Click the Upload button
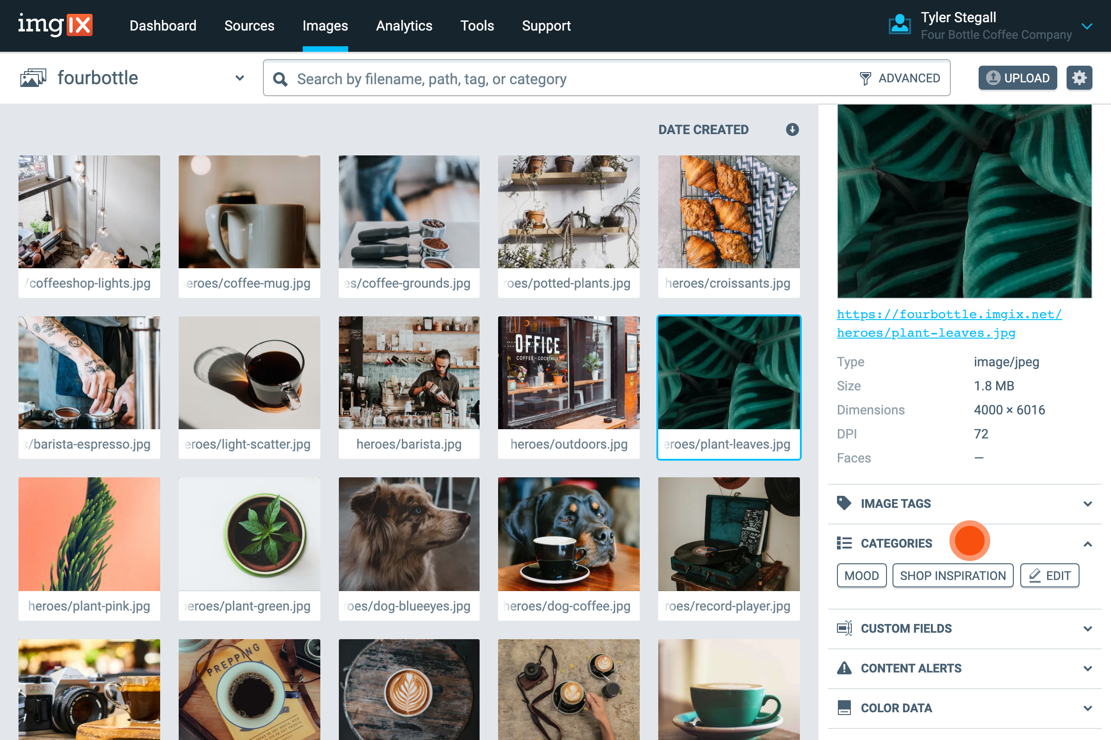Image resolution: width=1111 pixels, height=740 pixels. [x=1017, y=78]
